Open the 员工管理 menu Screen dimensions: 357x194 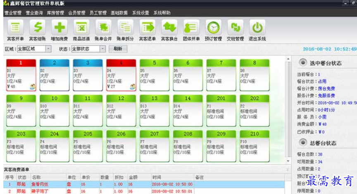pyautogui.click(x=98, y=13)
